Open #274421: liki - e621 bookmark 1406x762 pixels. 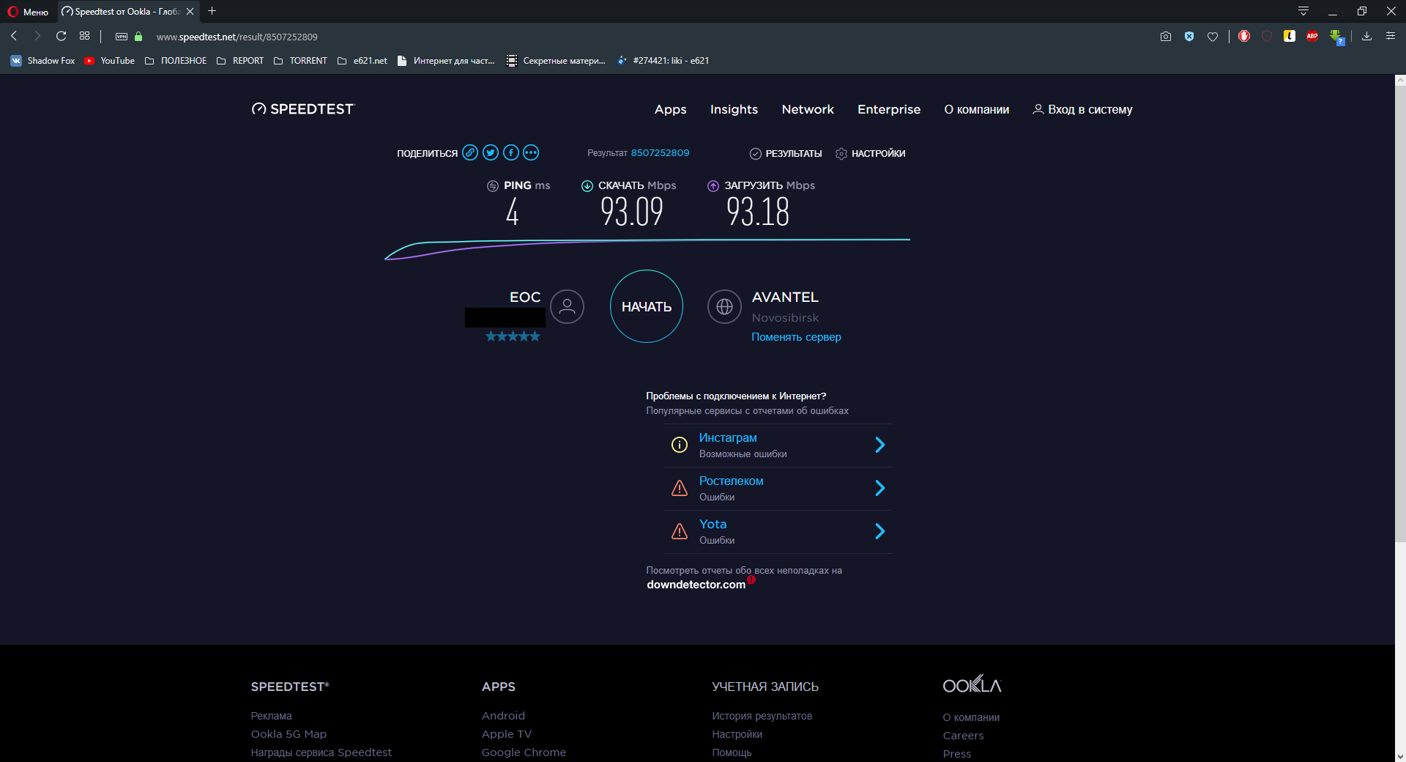(663, 61)
